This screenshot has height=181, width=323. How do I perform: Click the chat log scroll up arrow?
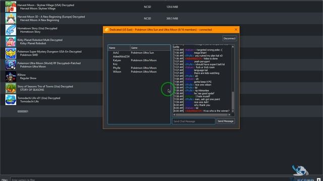(233, 47)
